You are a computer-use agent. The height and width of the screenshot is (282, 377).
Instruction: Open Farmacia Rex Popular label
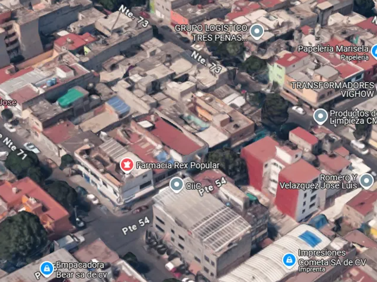(x=178, y=166)
